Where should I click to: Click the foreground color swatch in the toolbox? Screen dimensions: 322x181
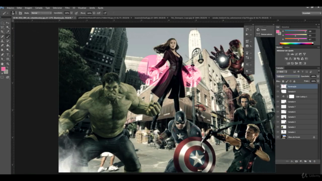(x=3, y=69)
